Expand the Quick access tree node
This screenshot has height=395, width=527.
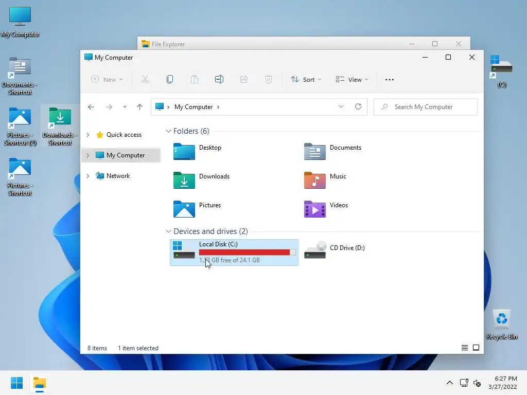(87, 135)
